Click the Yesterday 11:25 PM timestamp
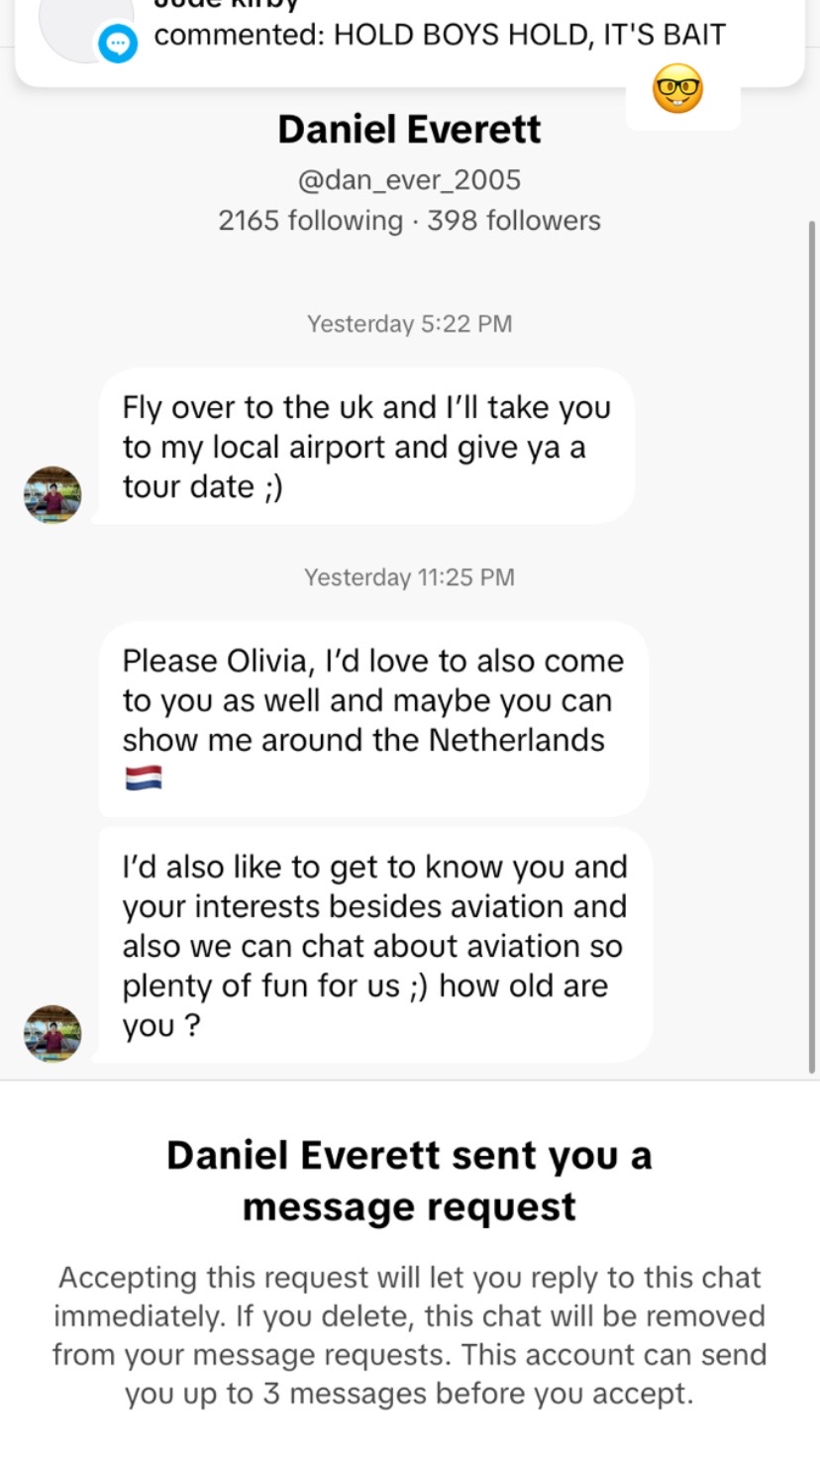 (409, 577)
